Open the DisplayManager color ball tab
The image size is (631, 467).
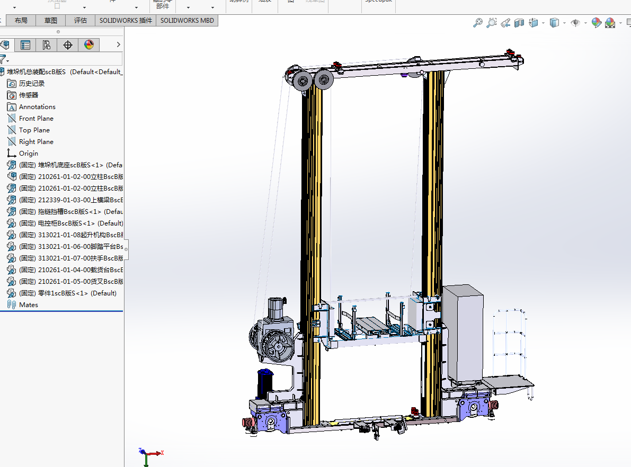click(89, 45)
